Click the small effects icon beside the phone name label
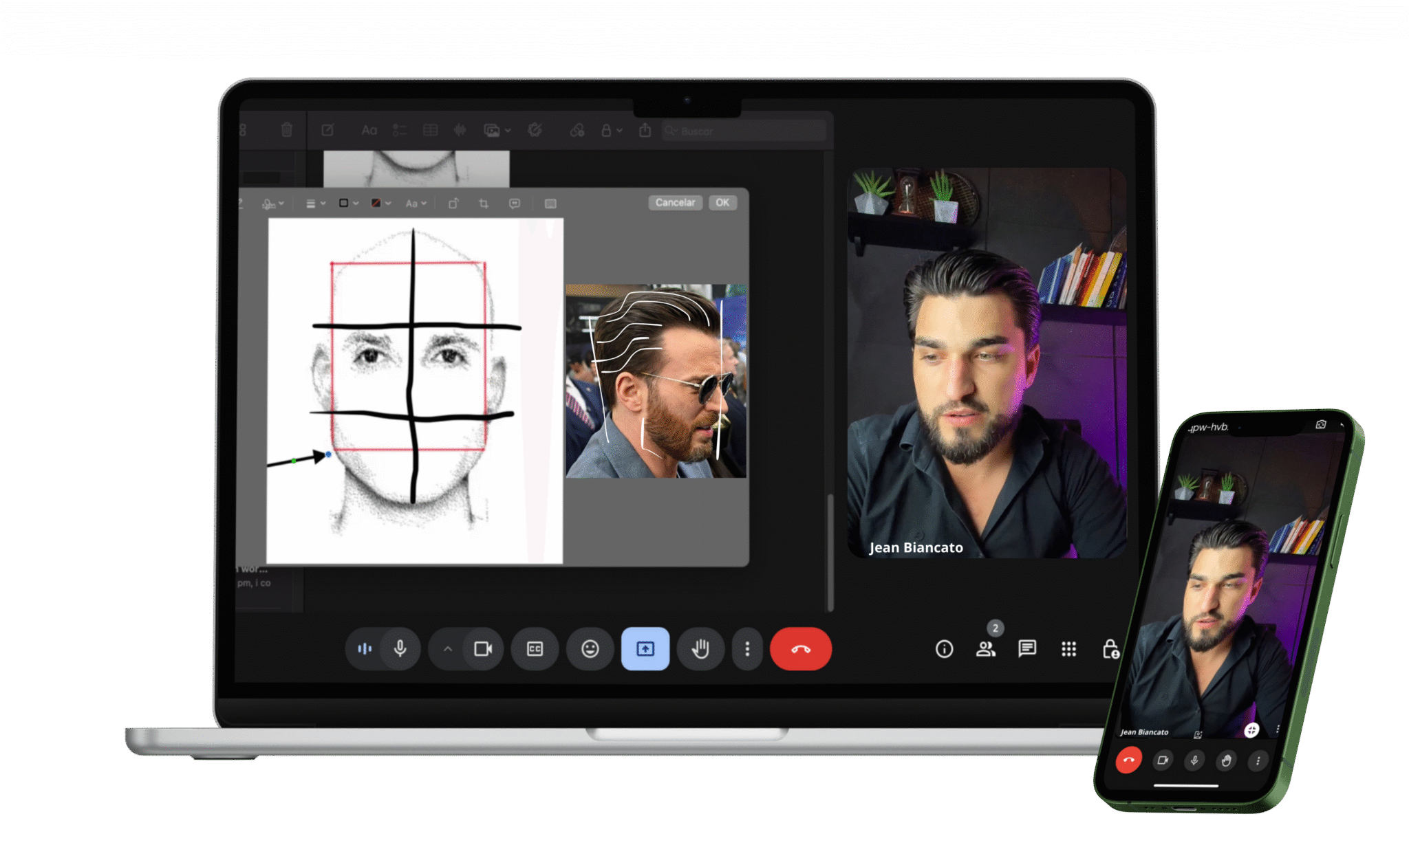 [1198, 734]
